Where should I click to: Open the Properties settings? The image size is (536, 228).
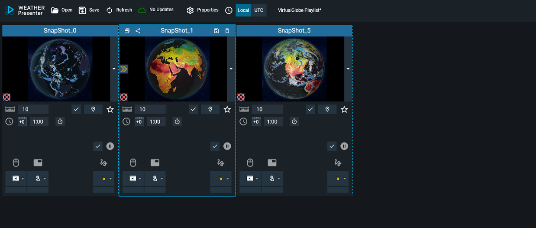(203, 10)
